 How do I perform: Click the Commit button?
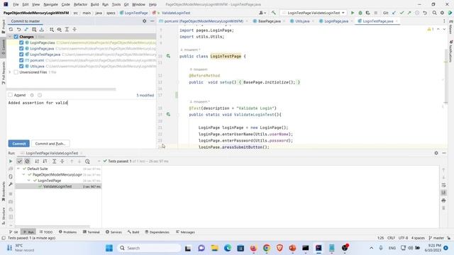tap(19, 144)
